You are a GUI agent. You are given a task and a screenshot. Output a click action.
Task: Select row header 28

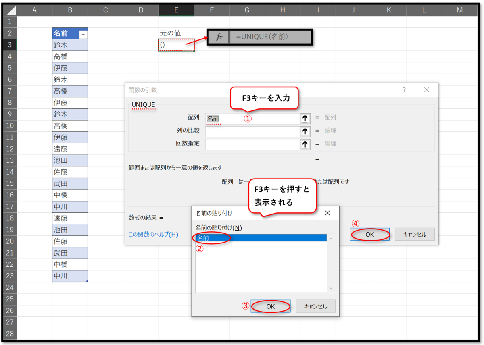(9, 334)
